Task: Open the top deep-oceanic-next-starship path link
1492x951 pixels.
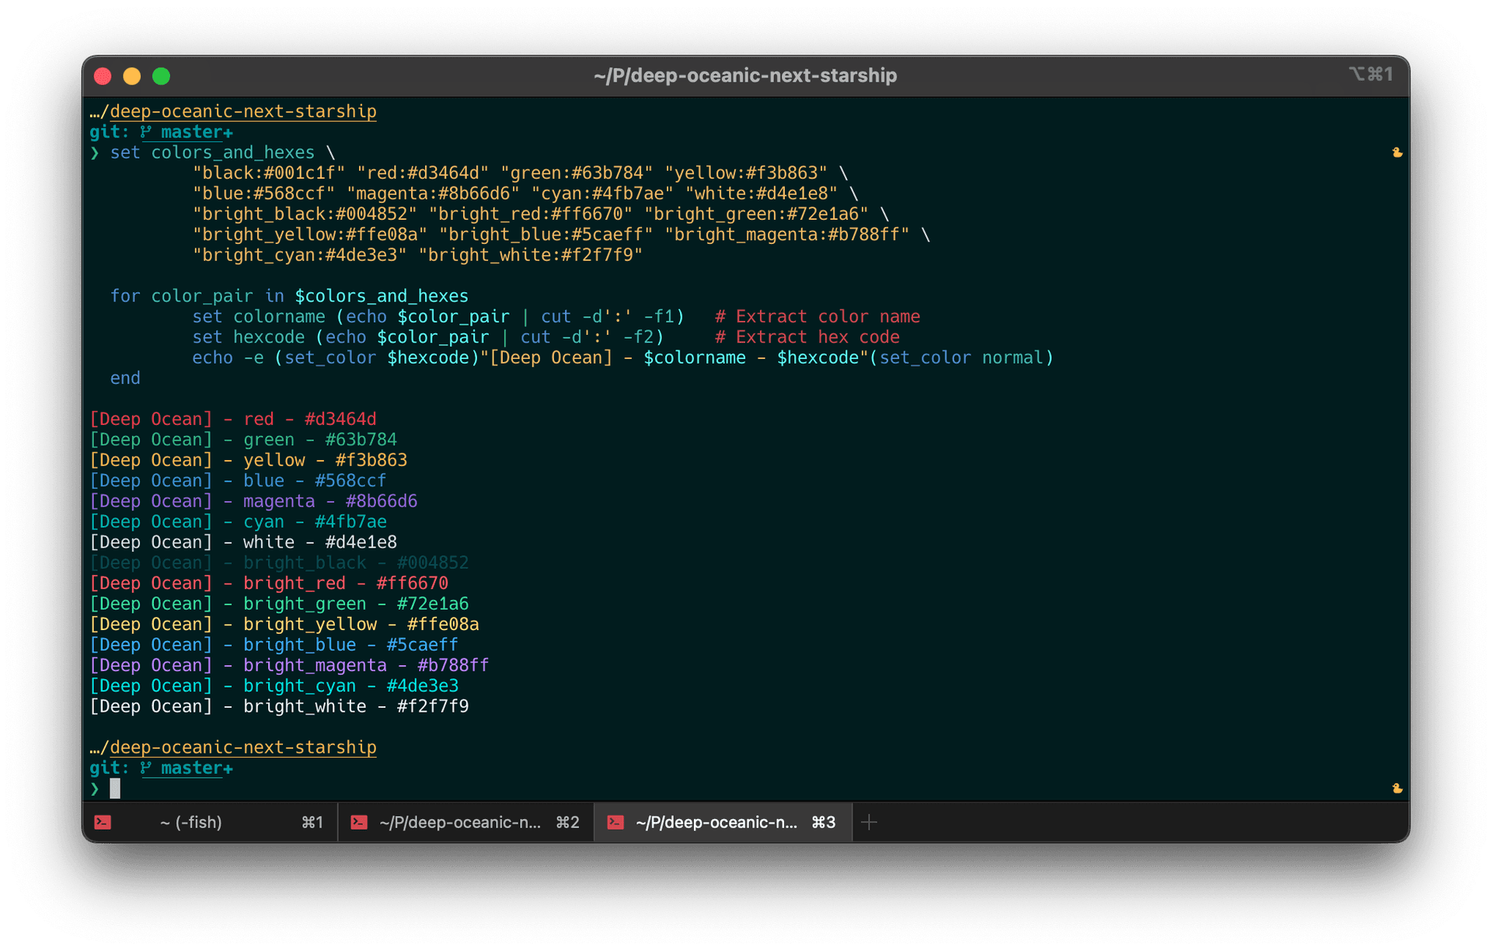Action: (243, 111)
